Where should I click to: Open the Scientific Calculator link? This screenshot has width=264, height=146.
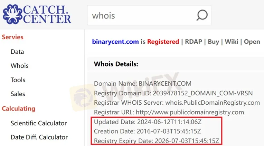point(39,123)
